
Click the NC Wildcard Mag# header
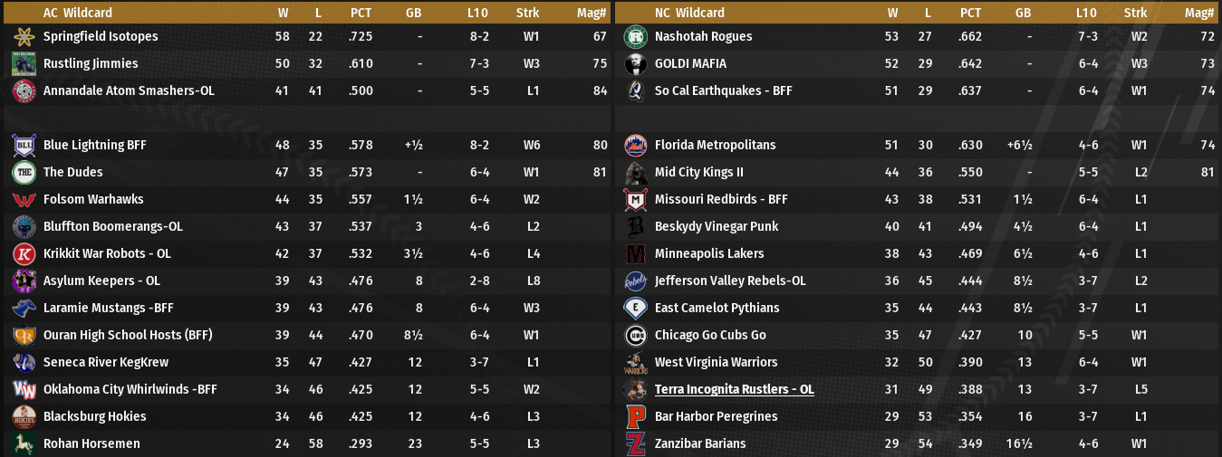coord(1198,13)
